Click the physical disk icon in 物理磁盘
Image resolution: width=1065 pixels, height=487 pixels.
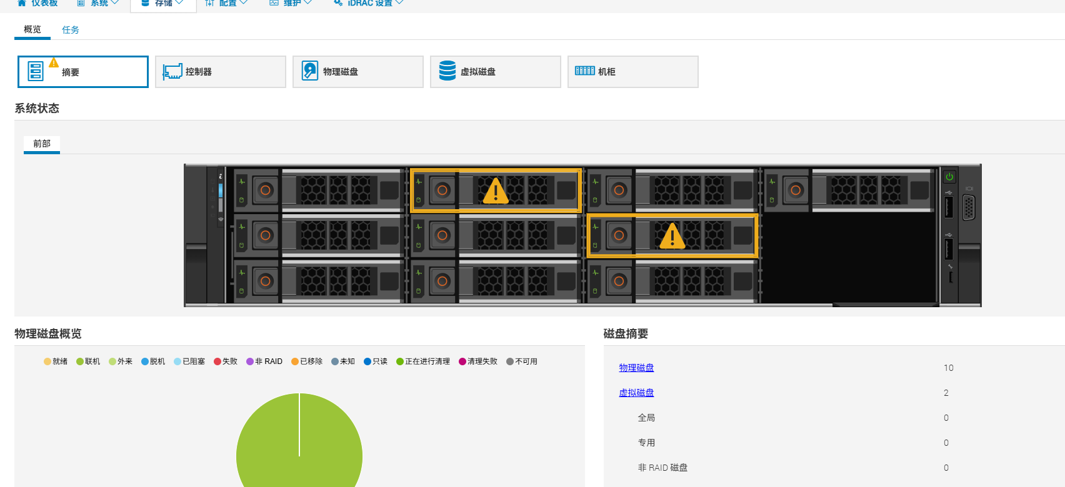(309, 71)
